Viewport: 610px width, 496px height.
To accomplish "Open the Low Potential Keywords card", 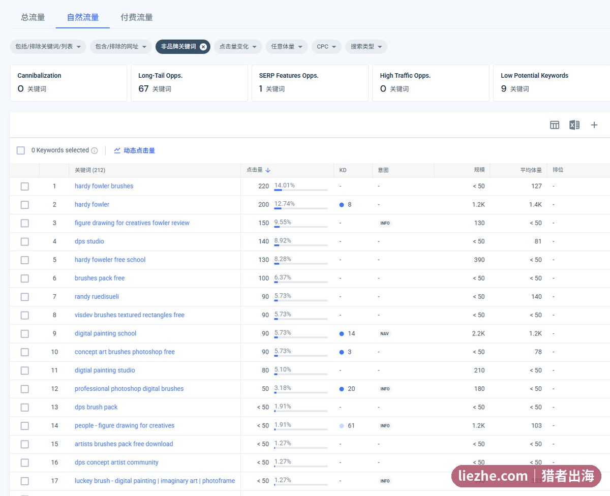I will (x=552, y=83).
